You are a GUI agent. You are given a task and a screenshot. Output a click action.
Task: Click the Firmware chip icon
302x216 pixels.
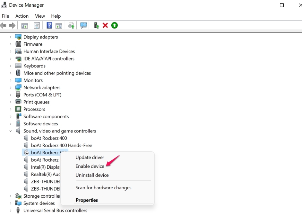[x=18, y=44]
